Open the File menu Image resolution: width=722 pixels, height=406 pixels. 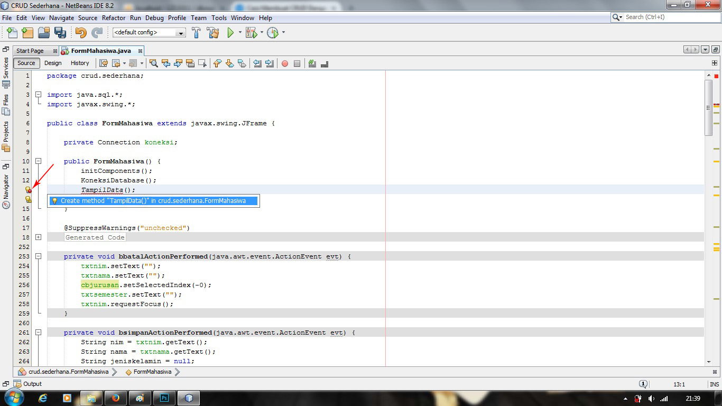click(7, 18)
